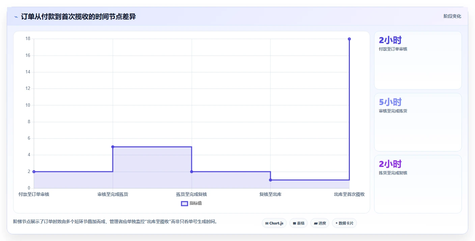
Task: Click the x-axis label 审核至完成拣货
Action: coord(113,194)
